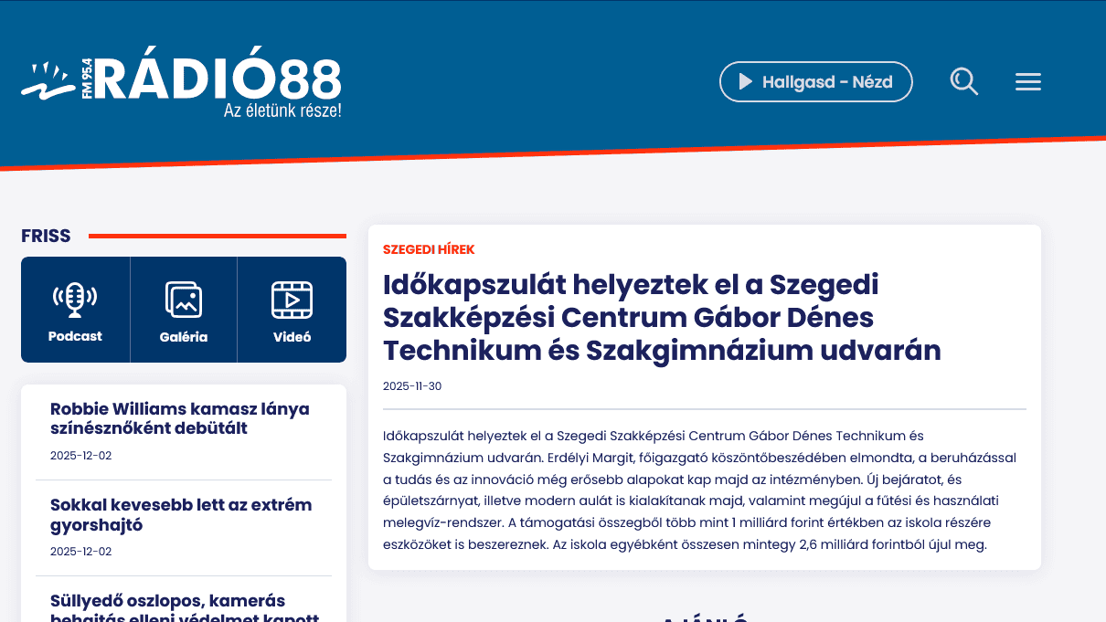Open search input from the magnifying glass
Screen dimensions: 1106x622
tap(963, 81)
